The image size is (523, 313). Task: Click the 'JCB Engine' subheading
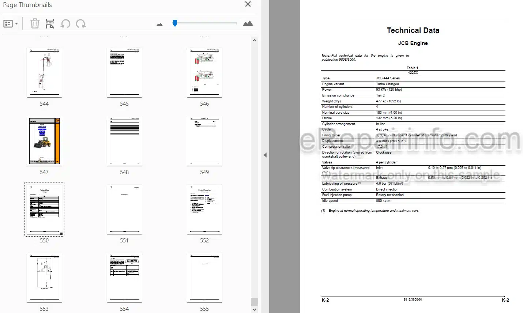(x=413, y=43)
